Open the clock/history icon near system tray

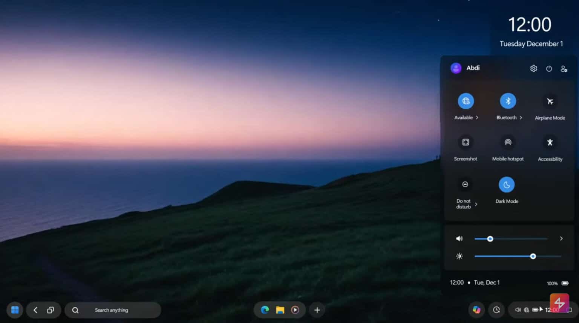pyautogui.click(x=496, y=310)
